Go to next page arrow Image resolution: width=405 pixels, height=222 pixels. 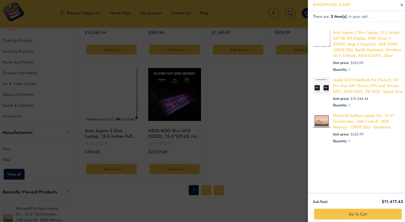point(219,190)
